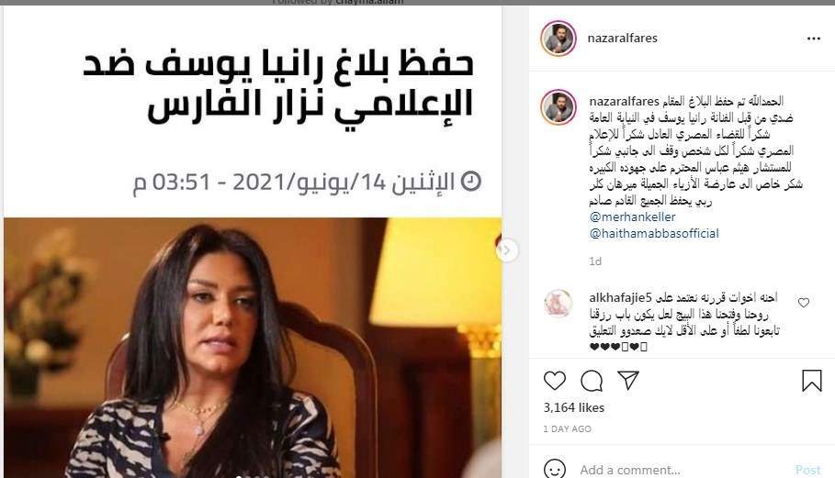The image size is (835, 478).
Task: Open comments via speech bubble icon
Action: [592, 381]
